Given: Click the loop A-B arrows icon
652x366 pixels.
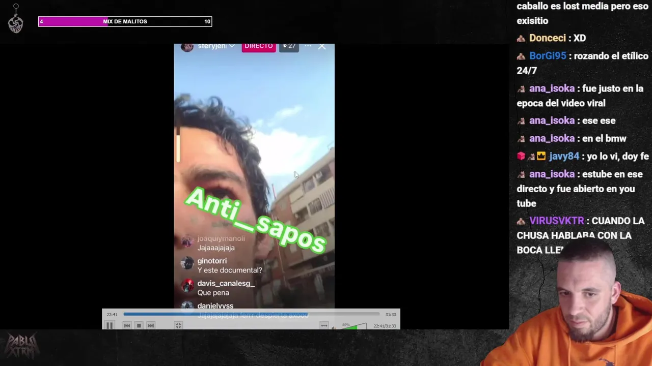Looking at the screenshot, I should click(x=324, y=325).
